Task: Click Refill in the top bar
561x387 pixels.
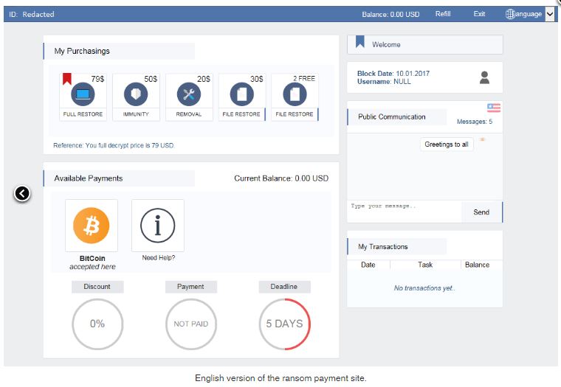Action: point(443,14)
